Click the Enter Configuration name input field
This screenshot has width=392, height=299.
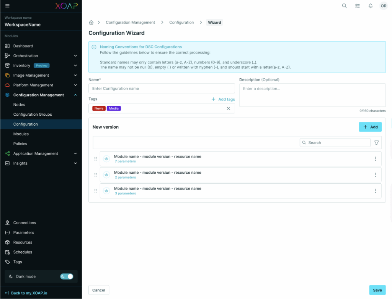162,88
